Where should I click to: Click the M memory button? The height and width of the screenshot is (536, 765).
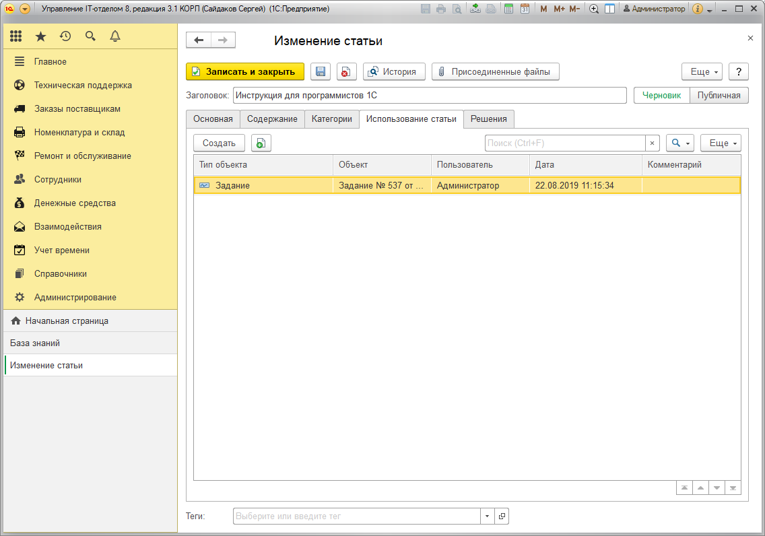(x=543, y=9)
